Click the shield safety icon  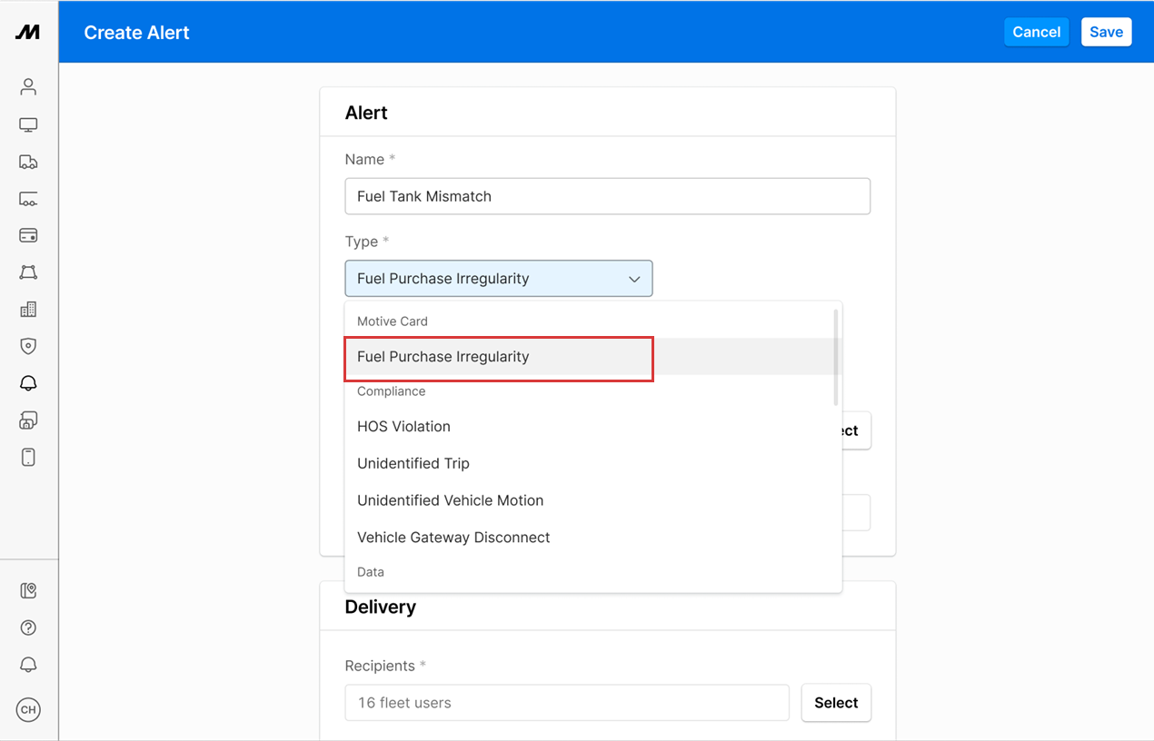coord(28,346)
